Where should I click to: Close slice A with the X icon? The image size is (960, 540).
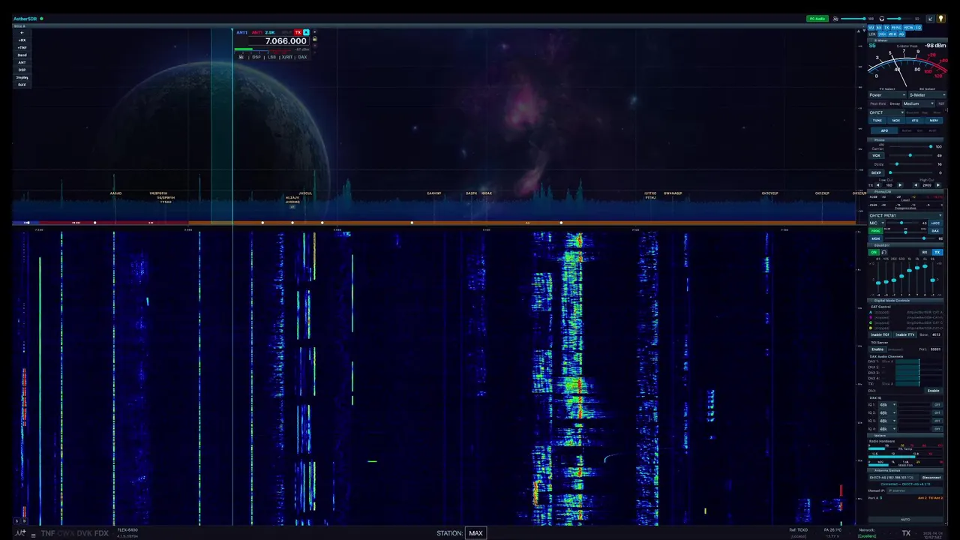315,32
